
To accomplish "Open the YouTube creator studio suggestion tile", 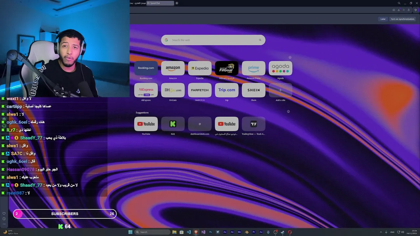I will click(227, 124).
